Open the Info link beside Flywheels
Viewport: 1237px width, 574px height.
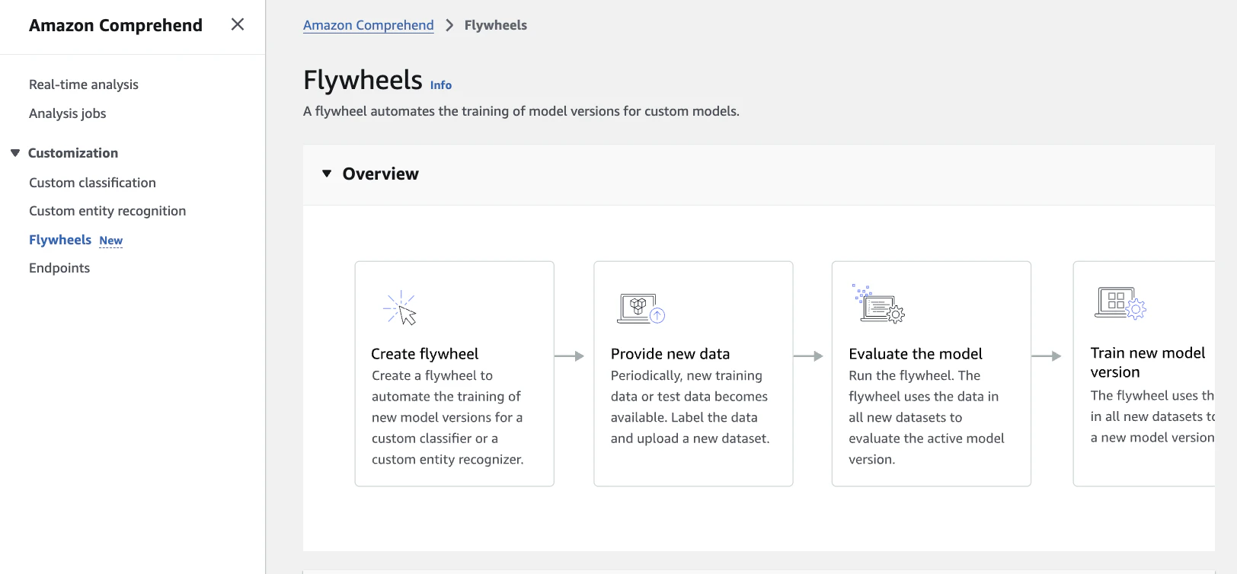point(441,85)
